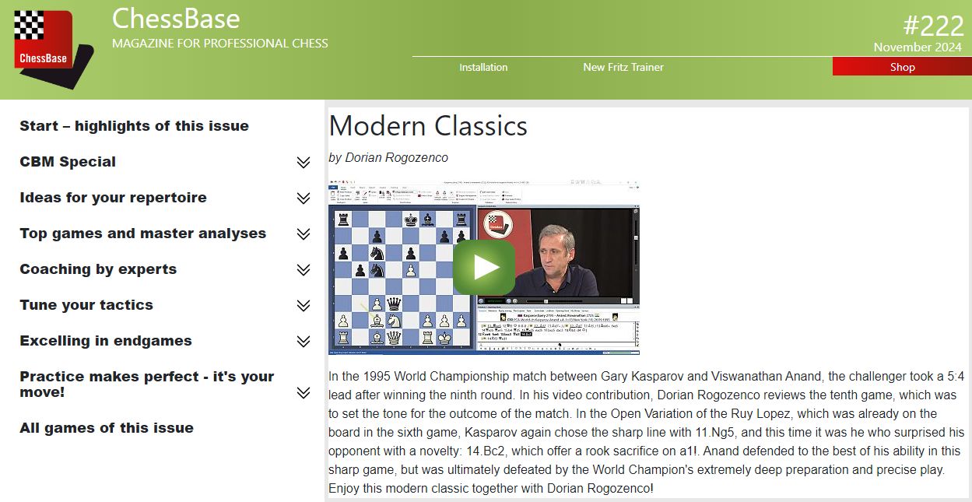
Task: Expand the CBM Special section chevron
Action: click(304, 163)
